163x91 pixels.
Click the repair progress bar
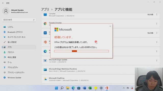[81, 51]
